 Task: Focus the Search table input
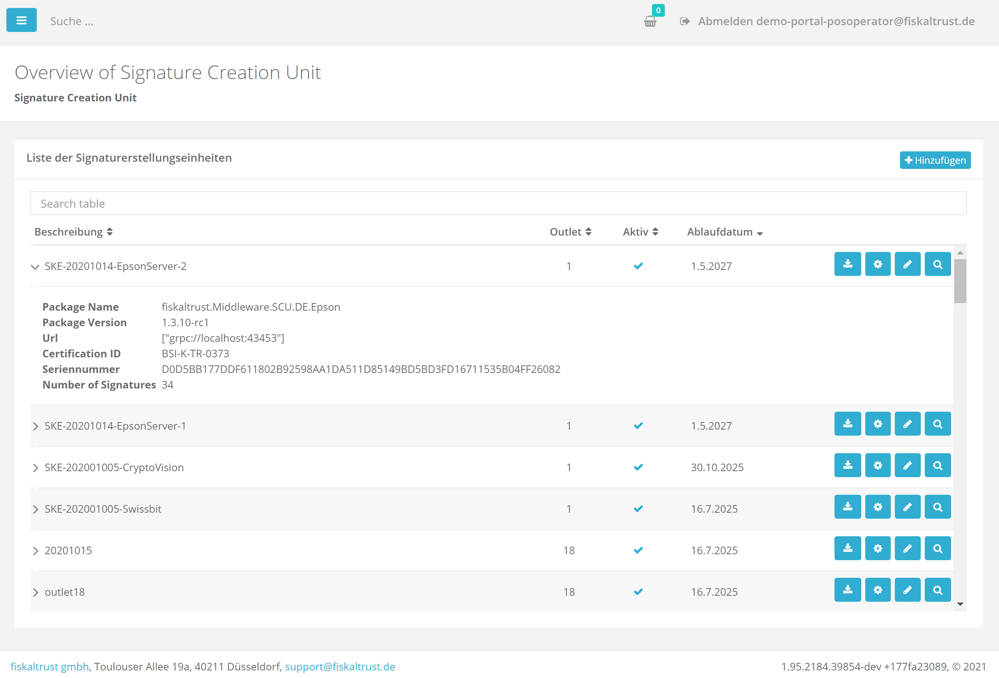498,203
